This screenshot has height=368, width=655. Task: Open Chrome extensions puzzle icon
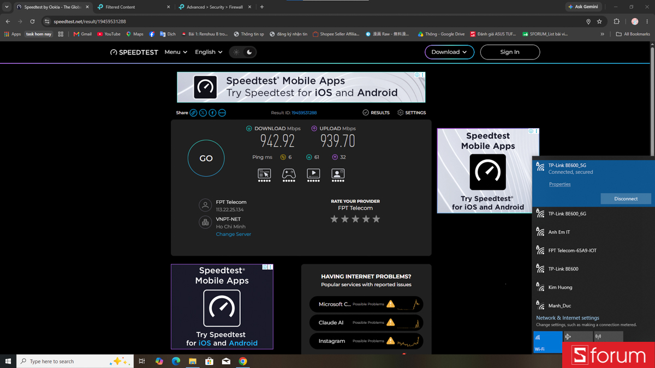click(x=617, y=21)
